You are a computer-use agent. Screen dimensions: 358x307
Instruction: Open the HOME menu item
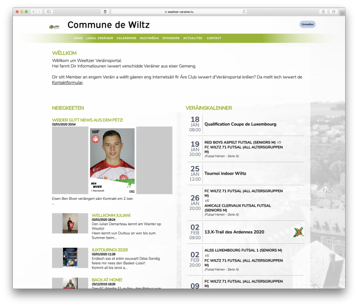point(78,38)
